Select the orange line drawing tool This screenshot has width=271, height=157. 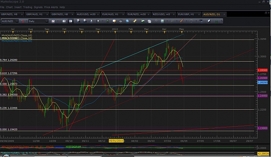(x=182, y=21)
